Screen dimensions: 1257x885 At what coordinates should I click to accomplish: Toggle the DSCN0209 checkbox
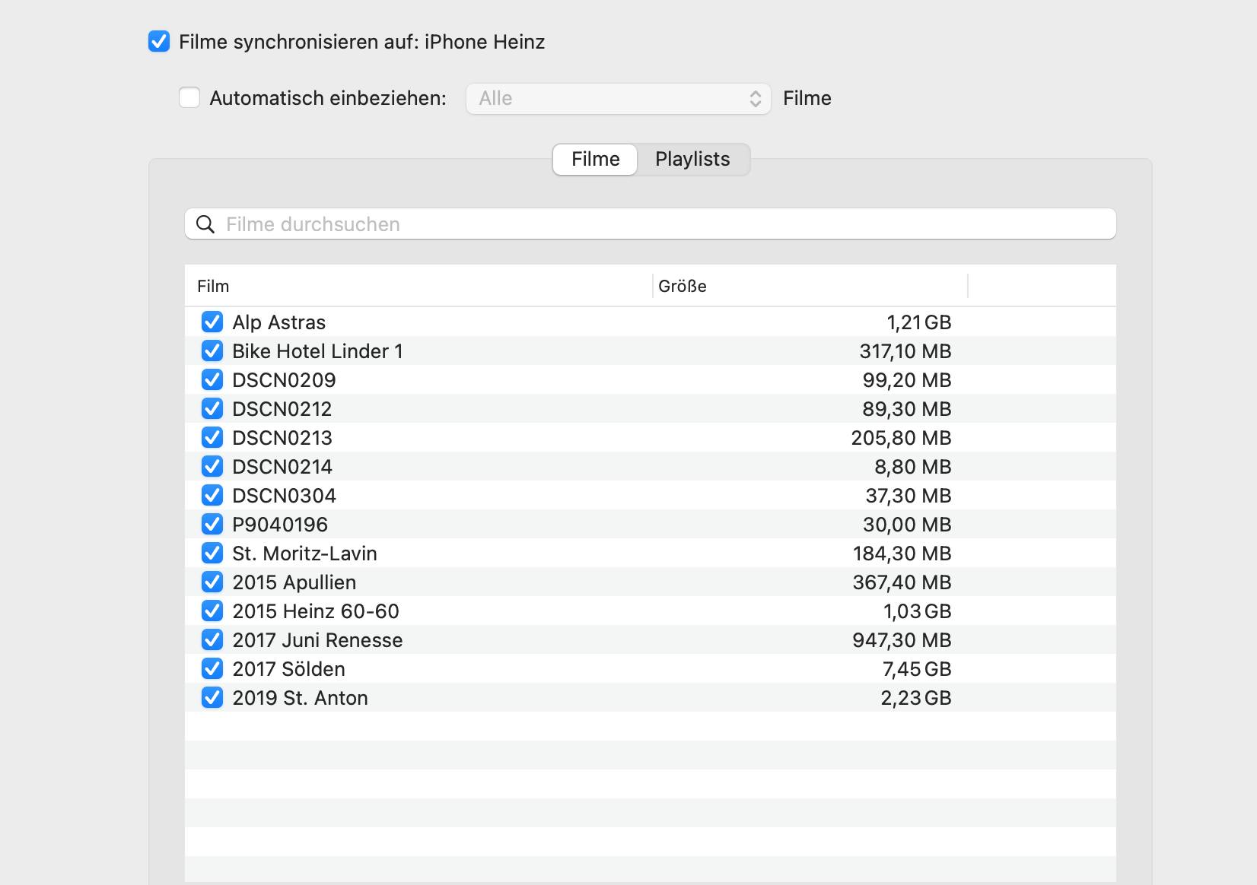[x=212, y=380]
